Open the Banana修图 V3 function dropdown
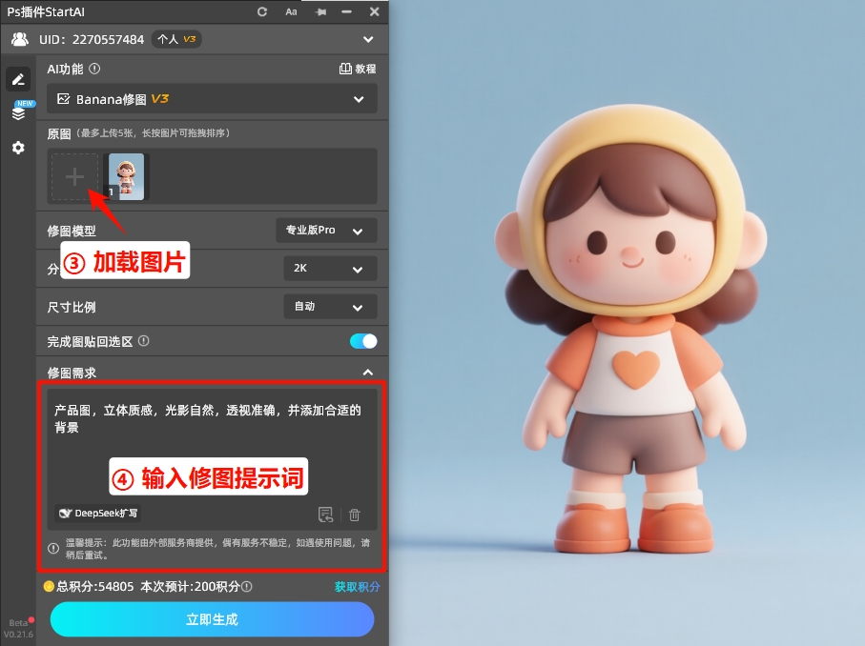The width and height of the screenshot is (865, 646). click(x=212, y=98)
